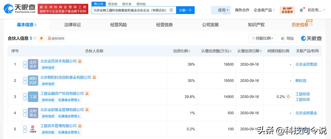Switch to the 法律诉讼 tab
This screenshot has height=139, width=331.
[72, 25]
